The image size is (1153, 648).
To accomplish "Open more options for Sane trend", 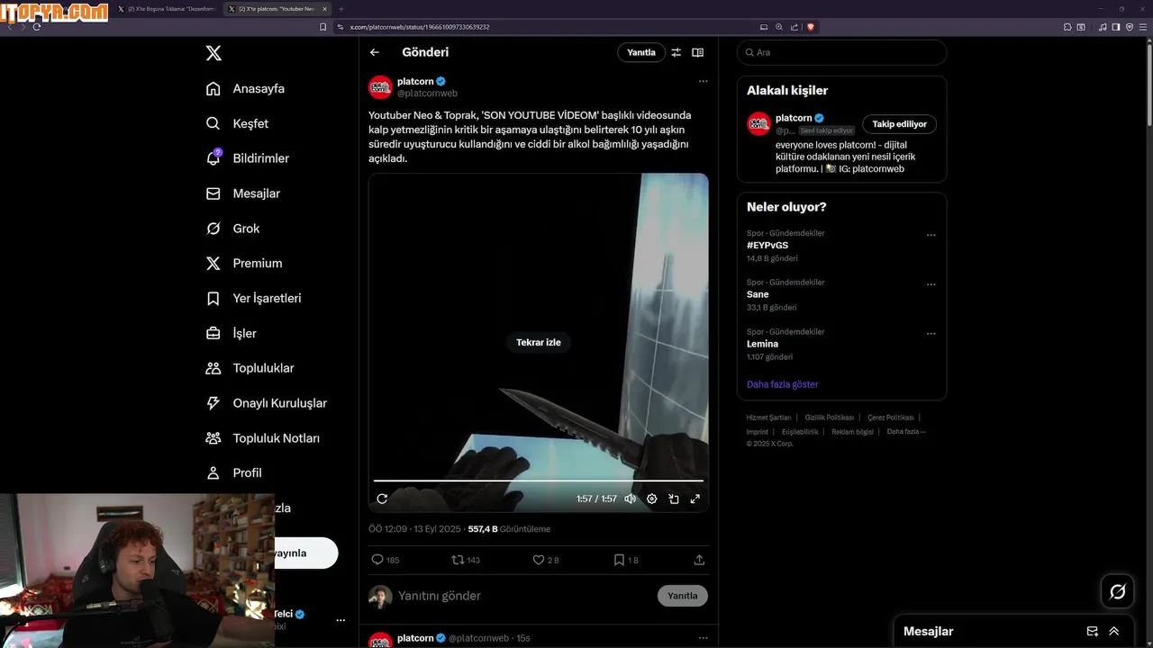I will 931,284.
